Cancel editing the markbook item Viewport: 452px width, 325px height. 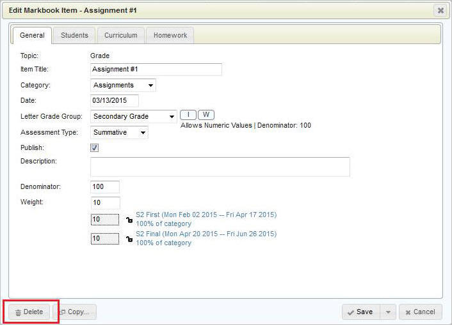click(x=420, y=312)
